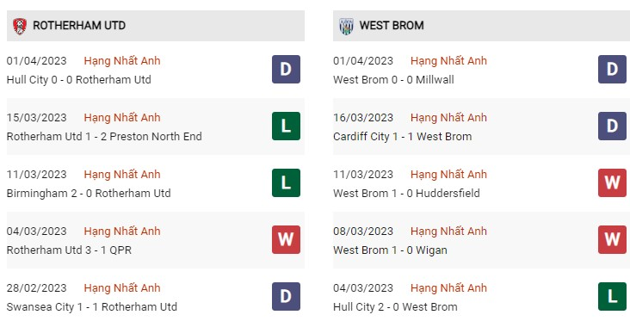Click the West Brom club crest
This screenshot has height=321, width=630.
(346, 26)
